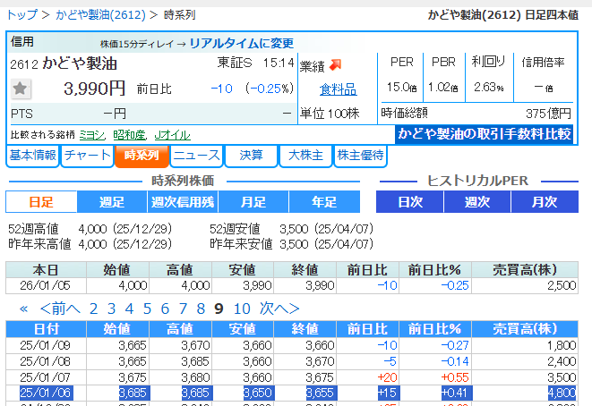Select the 大株主 tab
The image size is (592, 406).
(x=305, y=156)
